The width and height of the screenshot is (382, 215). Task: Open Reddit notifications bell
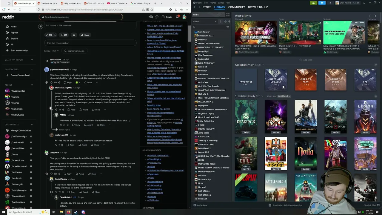click(x=177, y=17)
